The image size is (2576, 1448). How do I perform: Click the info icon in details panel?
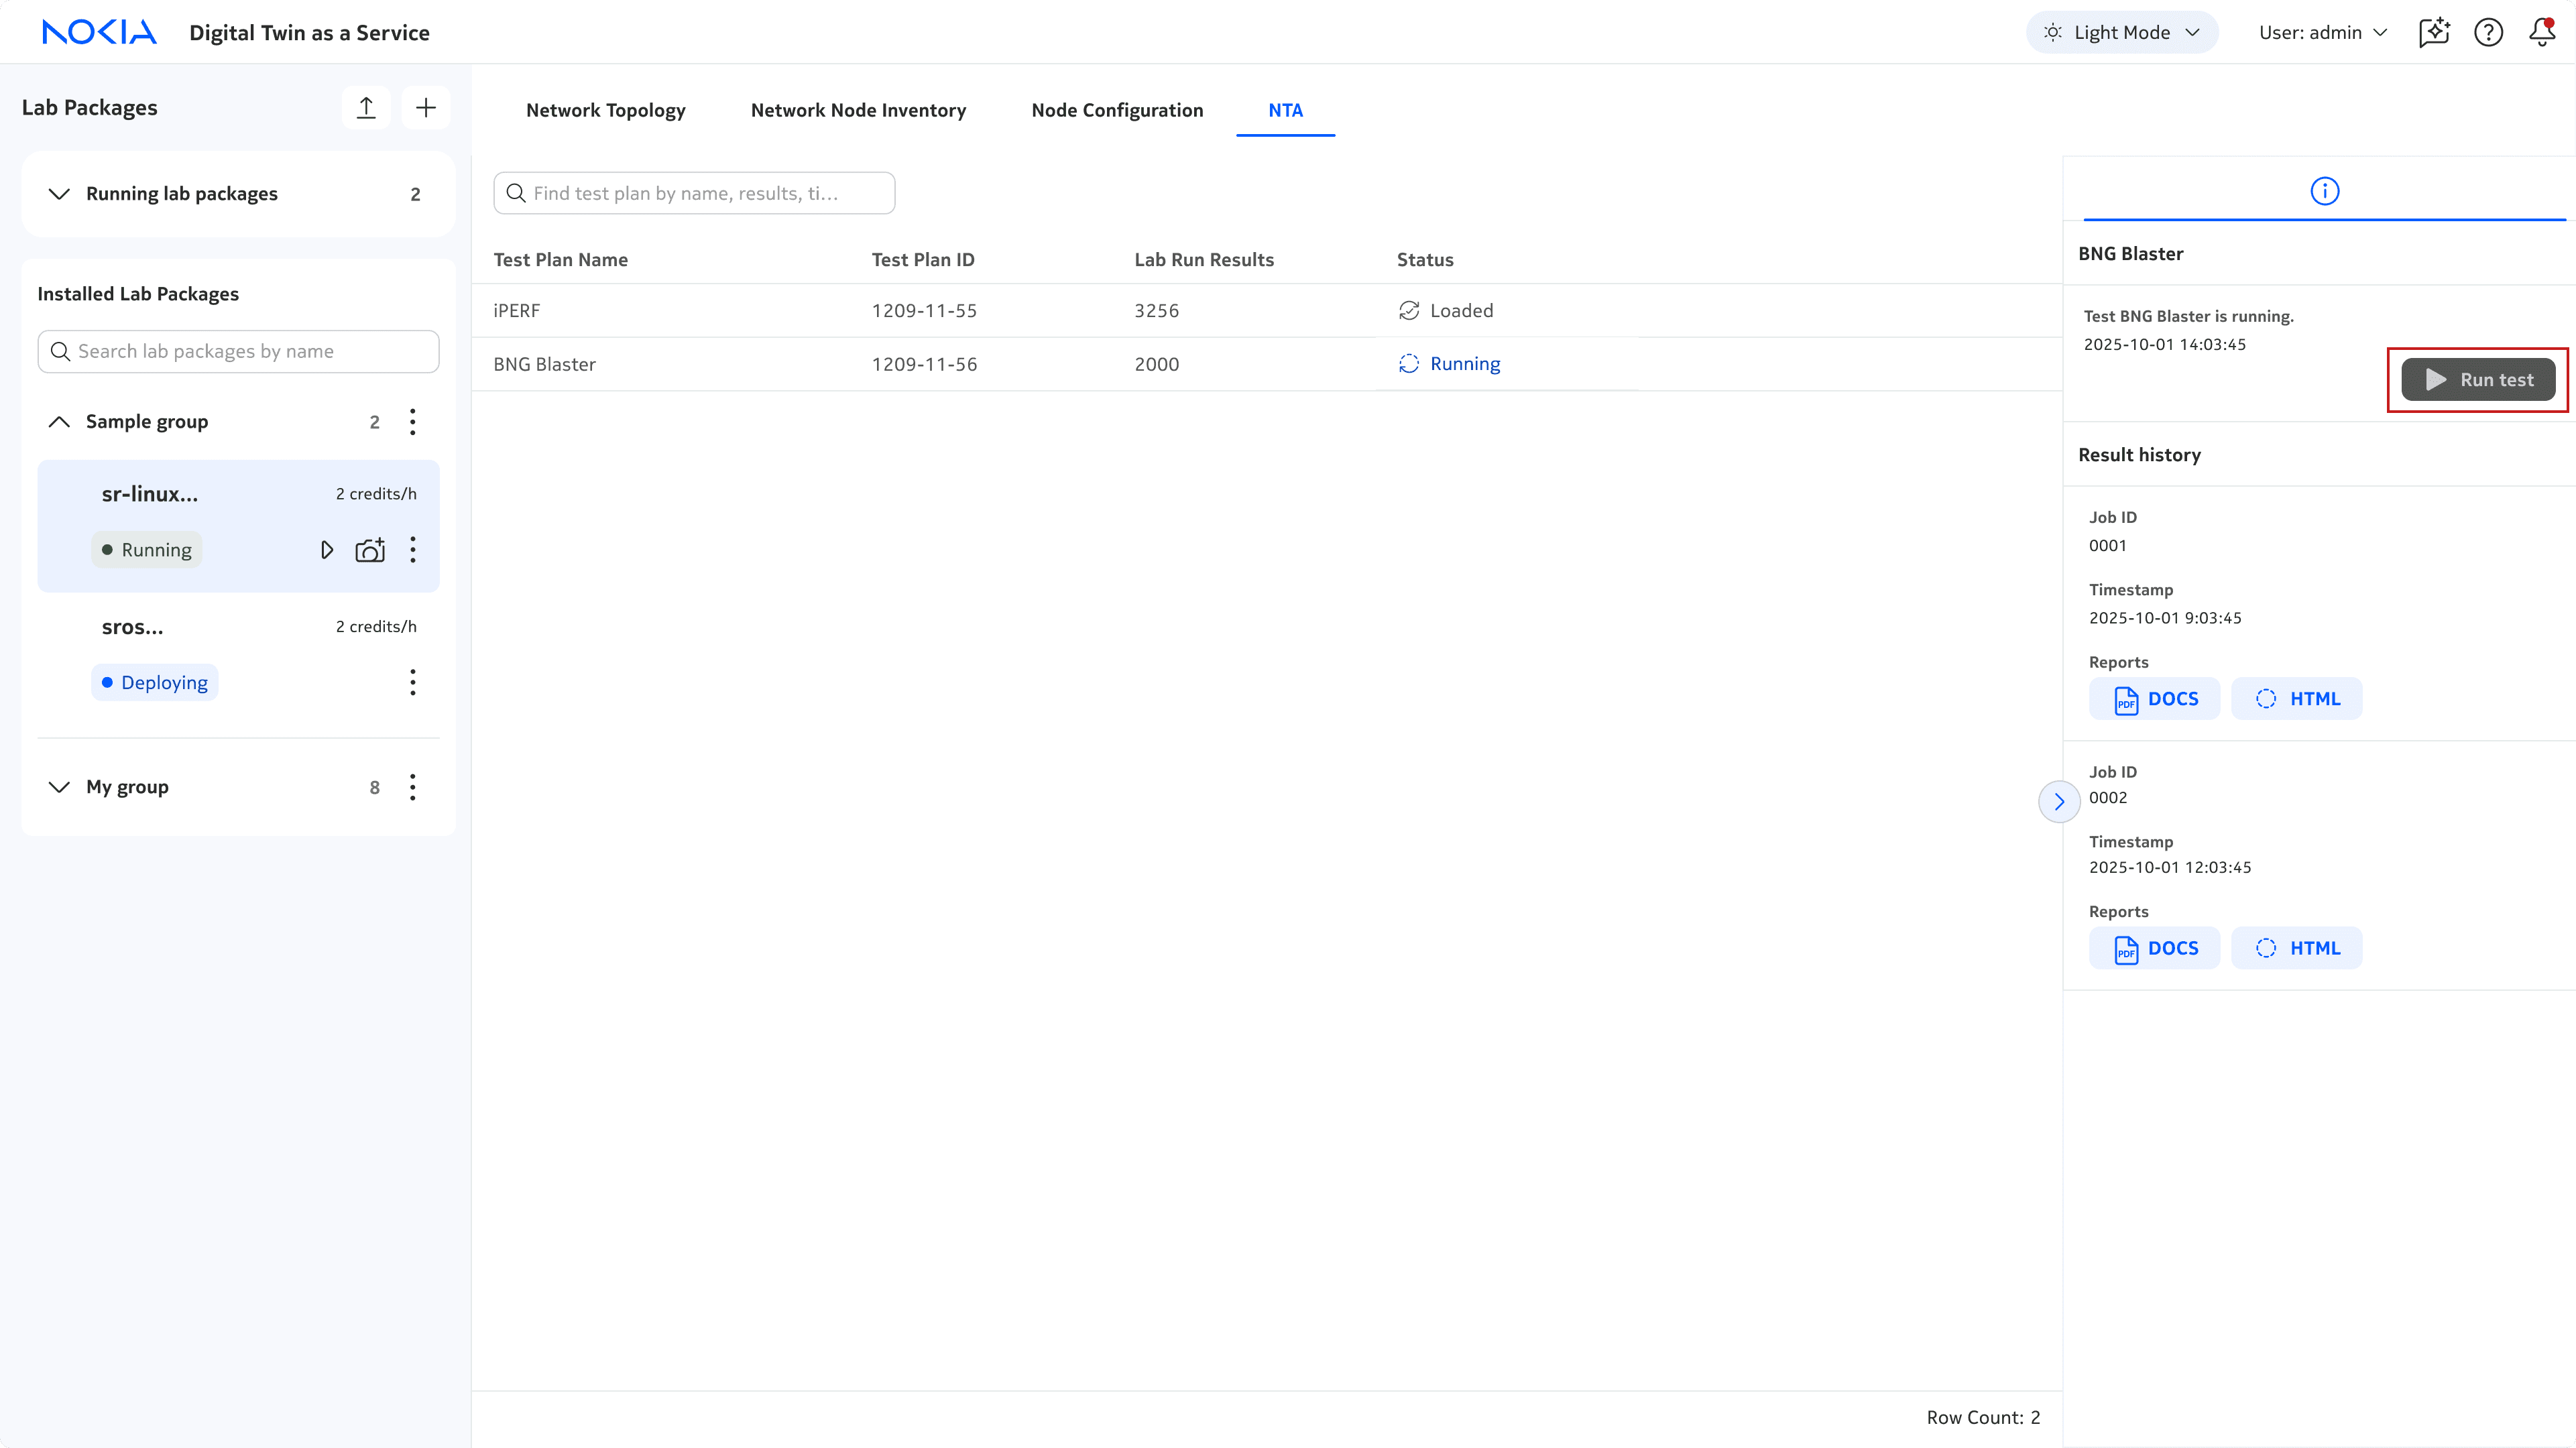tap(2324, 191)
